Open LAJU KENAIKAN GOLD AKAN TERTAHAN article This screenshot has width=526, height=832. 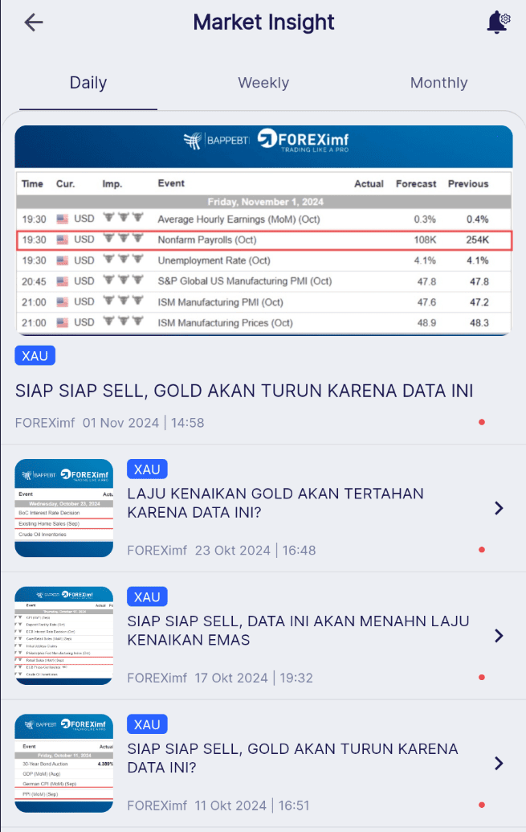(x=275, y=503)
